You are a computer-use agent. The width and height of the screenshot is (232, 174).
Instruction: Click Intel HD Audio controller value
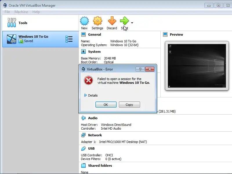click(111, 128)
